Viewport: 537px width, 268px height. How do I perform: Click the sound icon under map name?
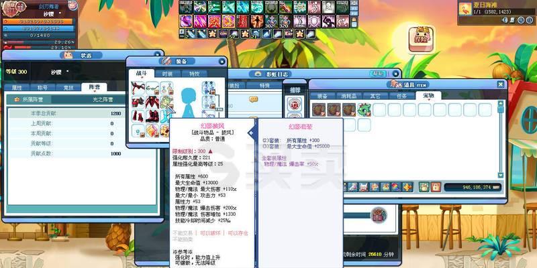[x=505, y=20]
